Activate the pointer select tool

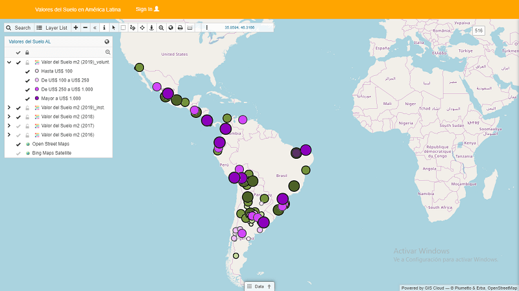pyautogui.click(x=114, y=28)
